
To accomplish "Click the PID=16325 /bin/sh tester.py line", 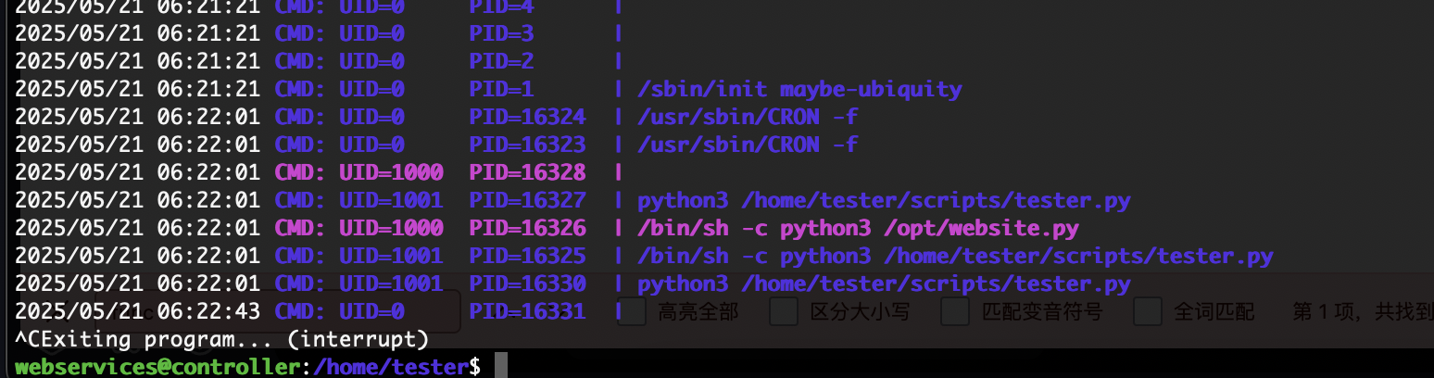I will [x=644, y=256].
